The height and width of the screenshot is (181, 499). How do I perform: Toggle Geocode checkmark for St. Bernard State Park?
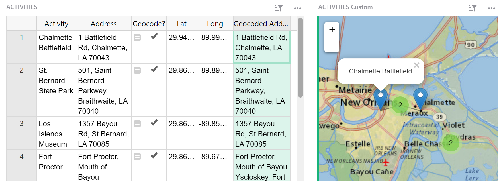tap(154, 69)
